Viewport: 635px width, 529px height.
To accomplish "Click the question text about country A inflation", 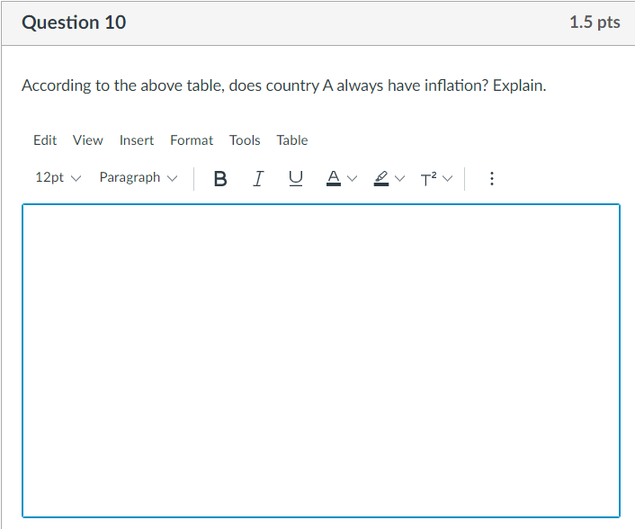I will click(283, 85).
